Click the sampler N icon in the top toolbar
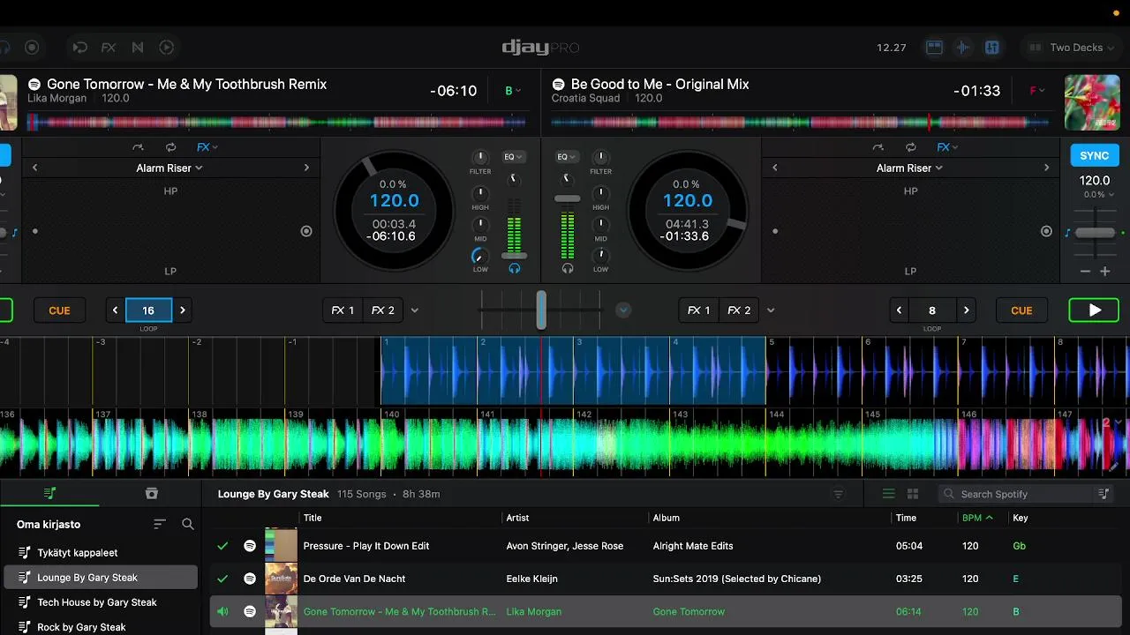Screen dimensions: 1130x635 [138, 48]
